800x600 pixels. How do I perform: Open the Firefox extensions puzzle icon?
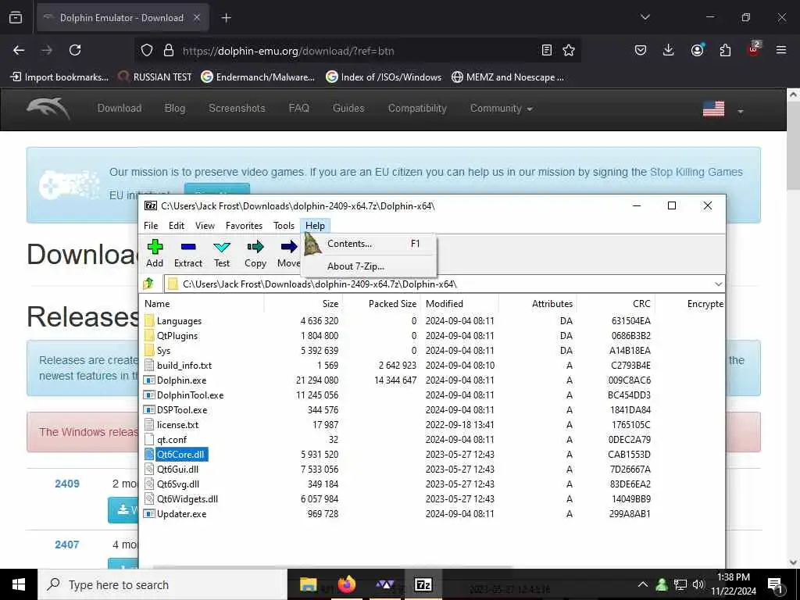[x=725, y=50]
